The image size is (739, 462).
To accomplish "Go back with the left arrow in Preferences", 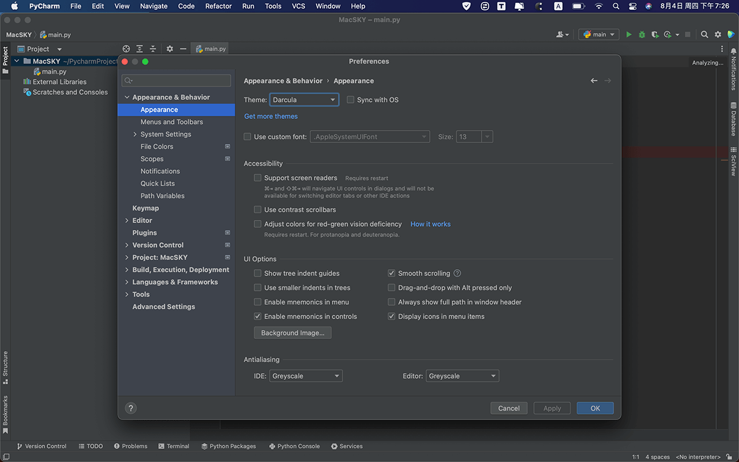I will 594,81.
